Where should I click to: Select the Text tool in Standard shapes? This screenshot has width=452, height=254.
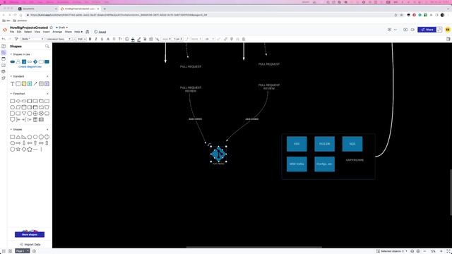click(13, 84)
